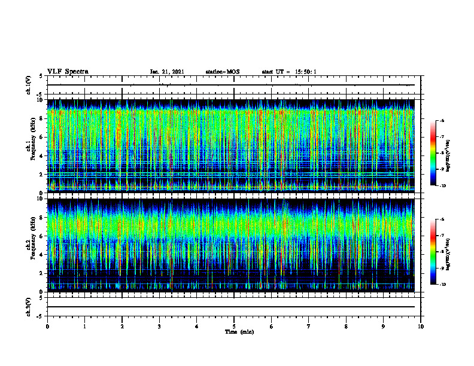Screen dimensions: 474x366
Task: Click the '10' tick on ch.2 frequency axis
Action: click(40, 199)
